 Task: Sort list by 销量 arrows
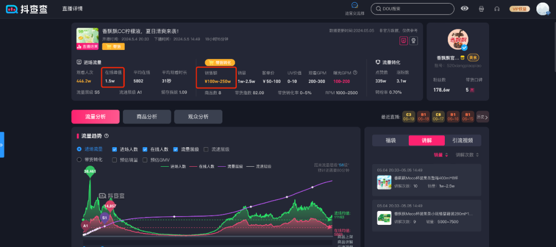click(446, 155)
